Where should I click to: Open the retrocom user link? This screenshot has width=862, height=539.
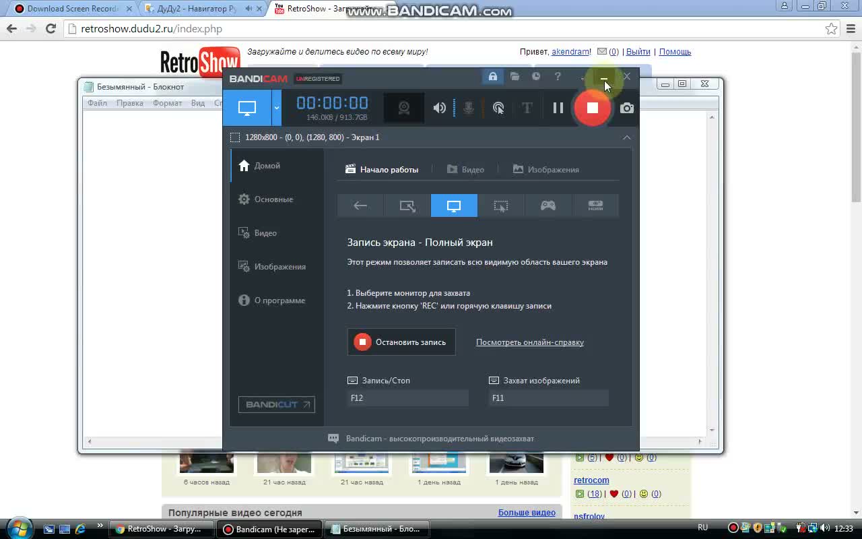(591, 480)
